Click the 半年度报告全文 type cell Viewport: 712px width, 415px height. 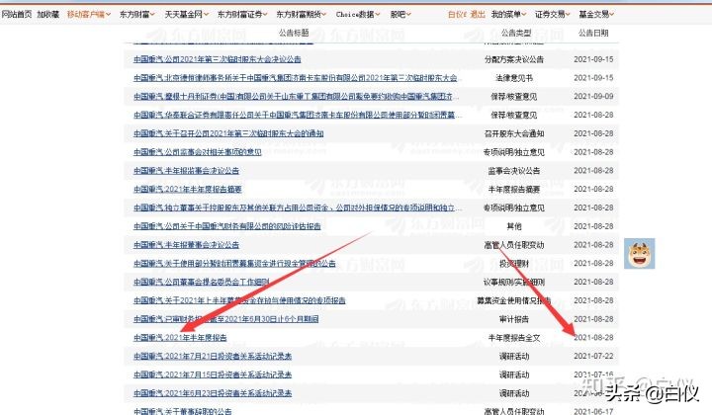(514, 338)
